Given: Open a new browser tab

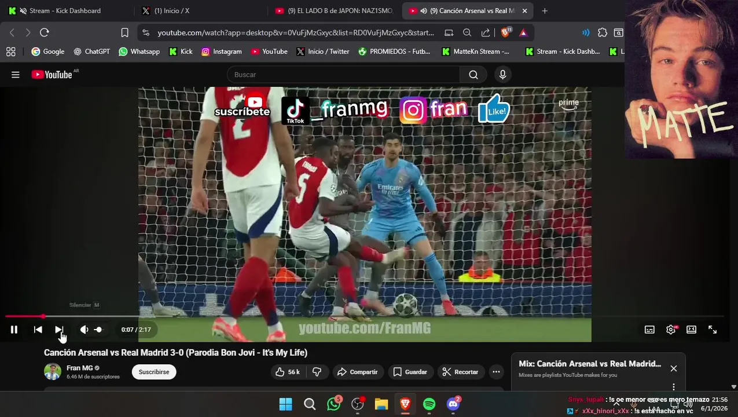Looking at the screenshot, I should (x=545, y=10).
